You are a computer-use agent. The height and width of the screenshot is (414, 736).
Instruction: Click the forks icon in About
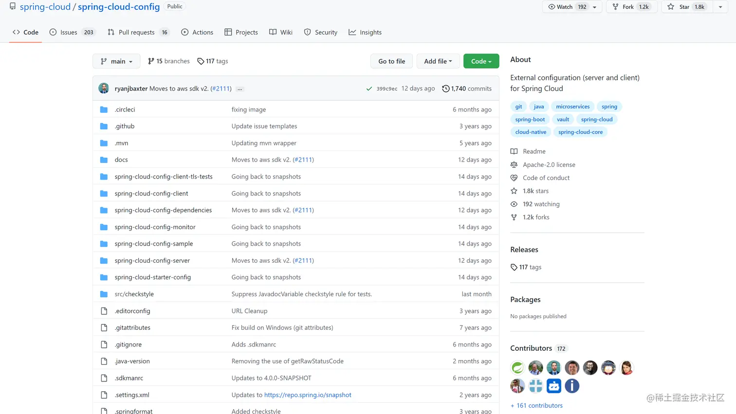514,217
